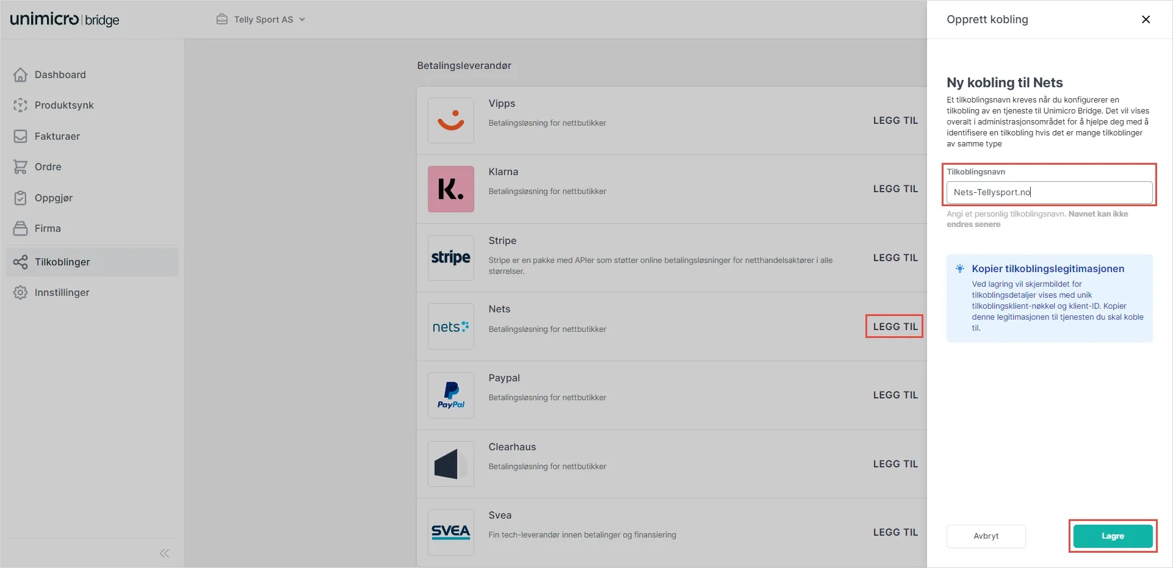
Task: Add the Stripe payment provider
Action: pos(895,257)
